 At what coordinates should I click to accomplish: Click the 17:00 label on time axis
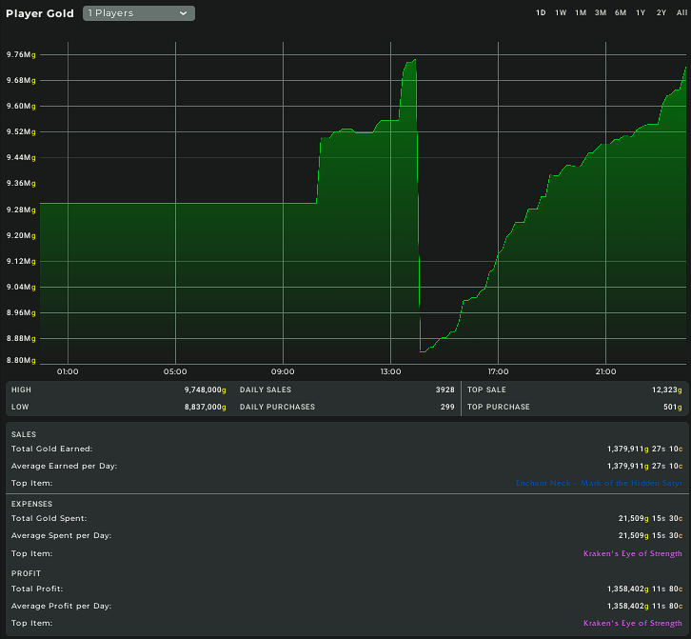tap(498, 371)
